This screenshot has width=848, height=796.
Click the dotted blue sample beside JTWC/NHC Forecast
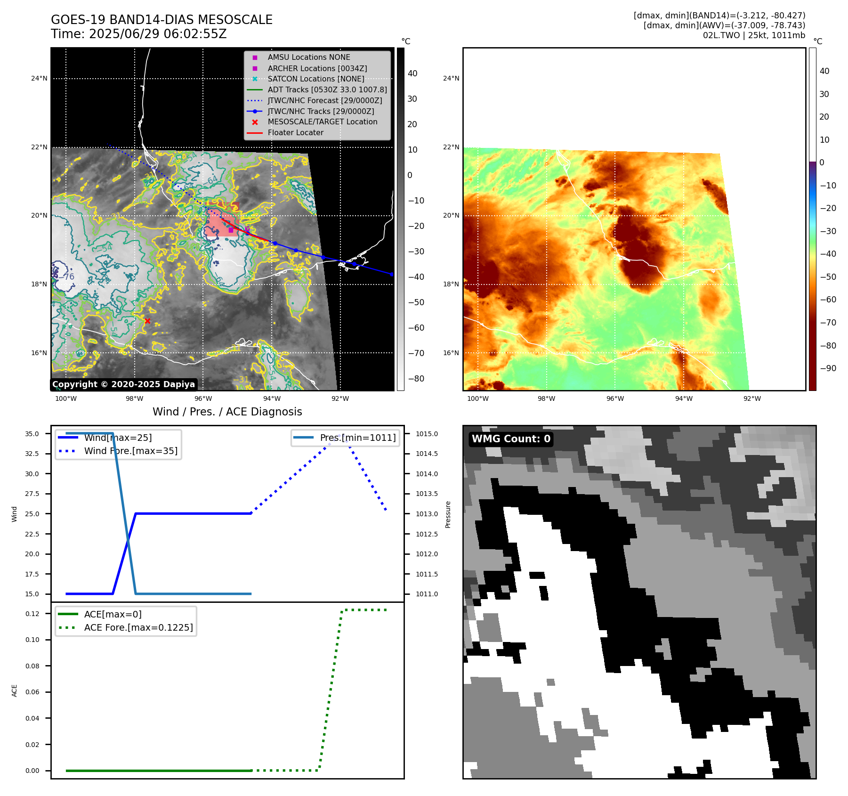coord(255,100)
